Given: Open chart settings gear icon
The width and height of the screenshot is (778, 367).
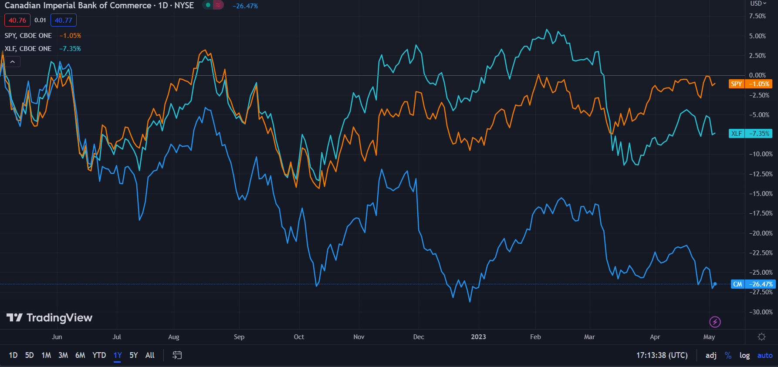Looking at the screenshot, I should 761,337.
